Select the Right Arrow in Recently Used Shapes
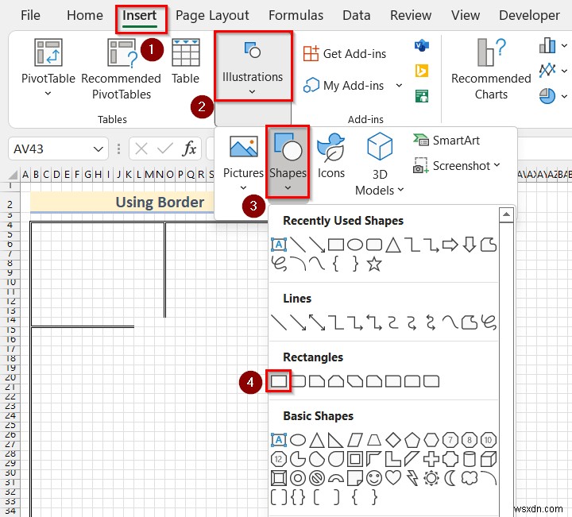The image size is (572, 517). pos(450,245)
